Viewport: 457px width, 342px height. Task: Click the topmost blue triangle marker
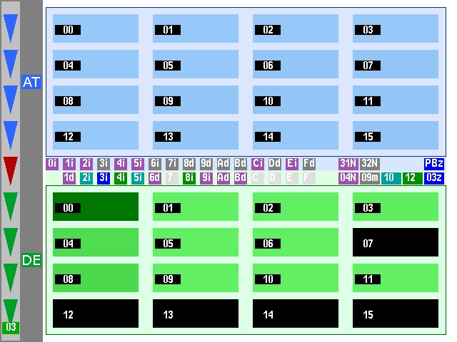tap(10, 28)
